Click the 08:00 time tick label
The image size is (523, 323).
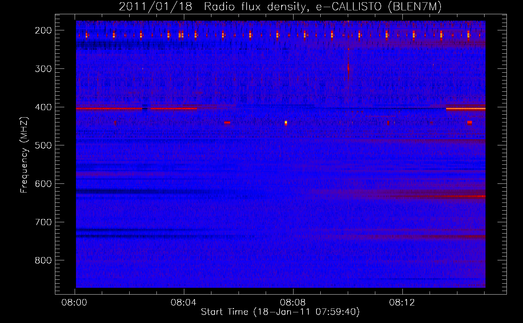(75, 302)
